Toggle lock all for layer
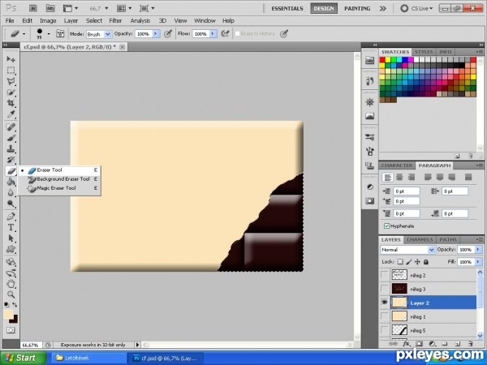The width and height of the screenshot is (487, 365). click(x=426, y=262)
